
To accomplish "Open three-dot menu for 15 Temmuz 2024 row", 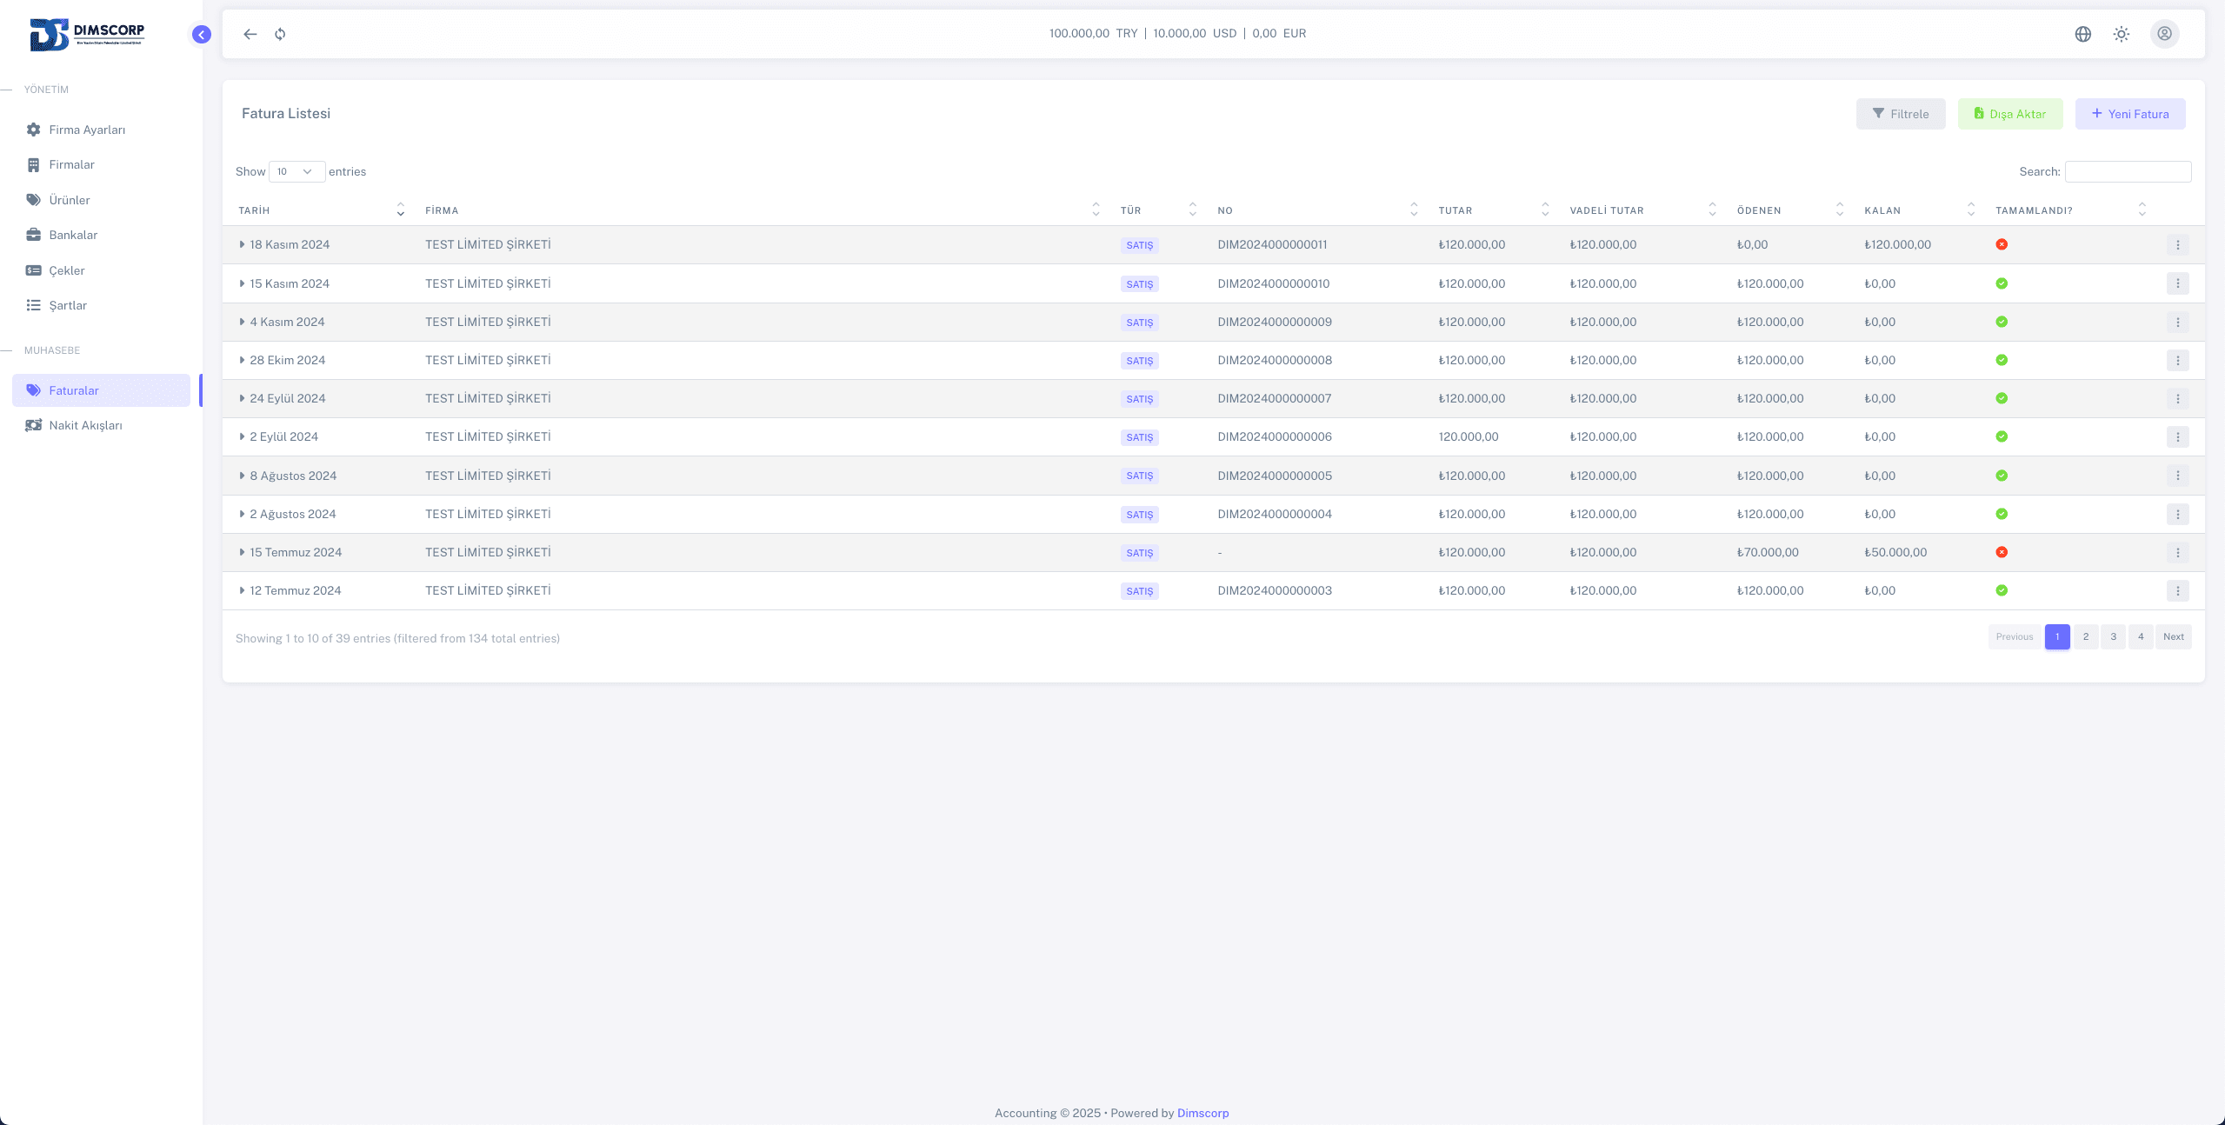I will (x=2177, y=552).
